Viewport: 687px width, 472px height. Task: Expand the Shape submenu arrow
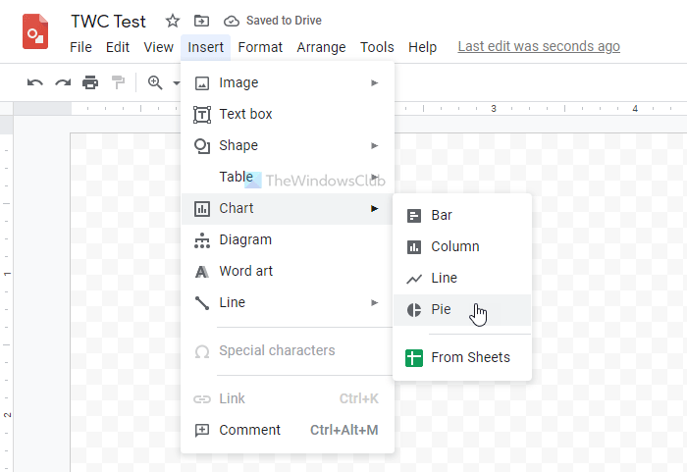[x=375, y=145]
